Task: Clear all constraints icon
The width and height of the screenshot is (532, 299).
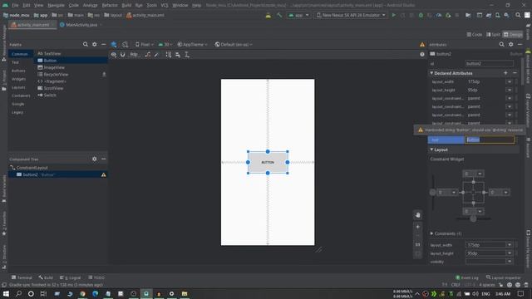Action: point(148,55)
